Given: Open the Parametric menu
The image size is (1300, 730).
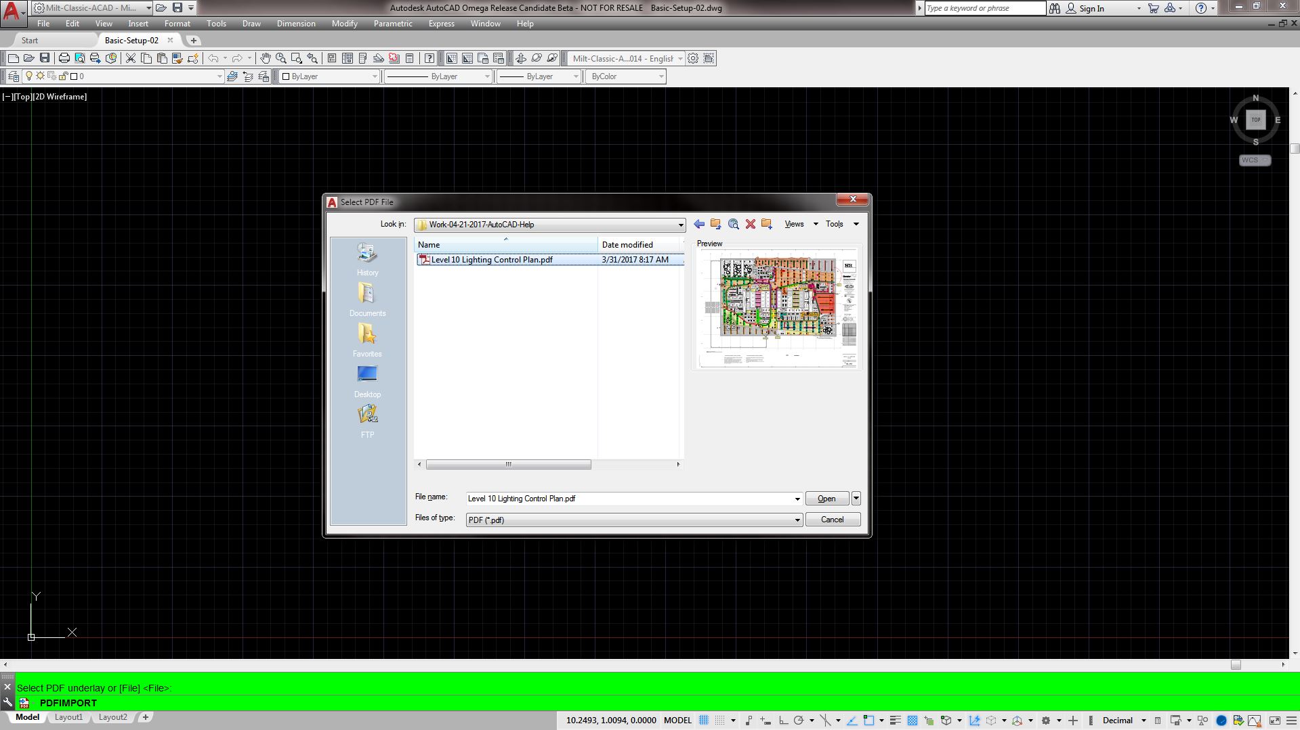Looking at the screenshot, I should [393, 23].
